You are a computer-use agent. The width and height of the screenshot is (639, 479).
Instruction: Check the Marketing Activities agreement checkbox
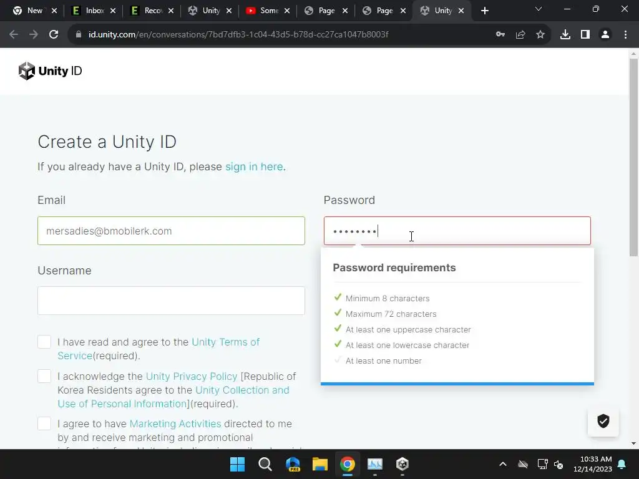tap(44, 423)
